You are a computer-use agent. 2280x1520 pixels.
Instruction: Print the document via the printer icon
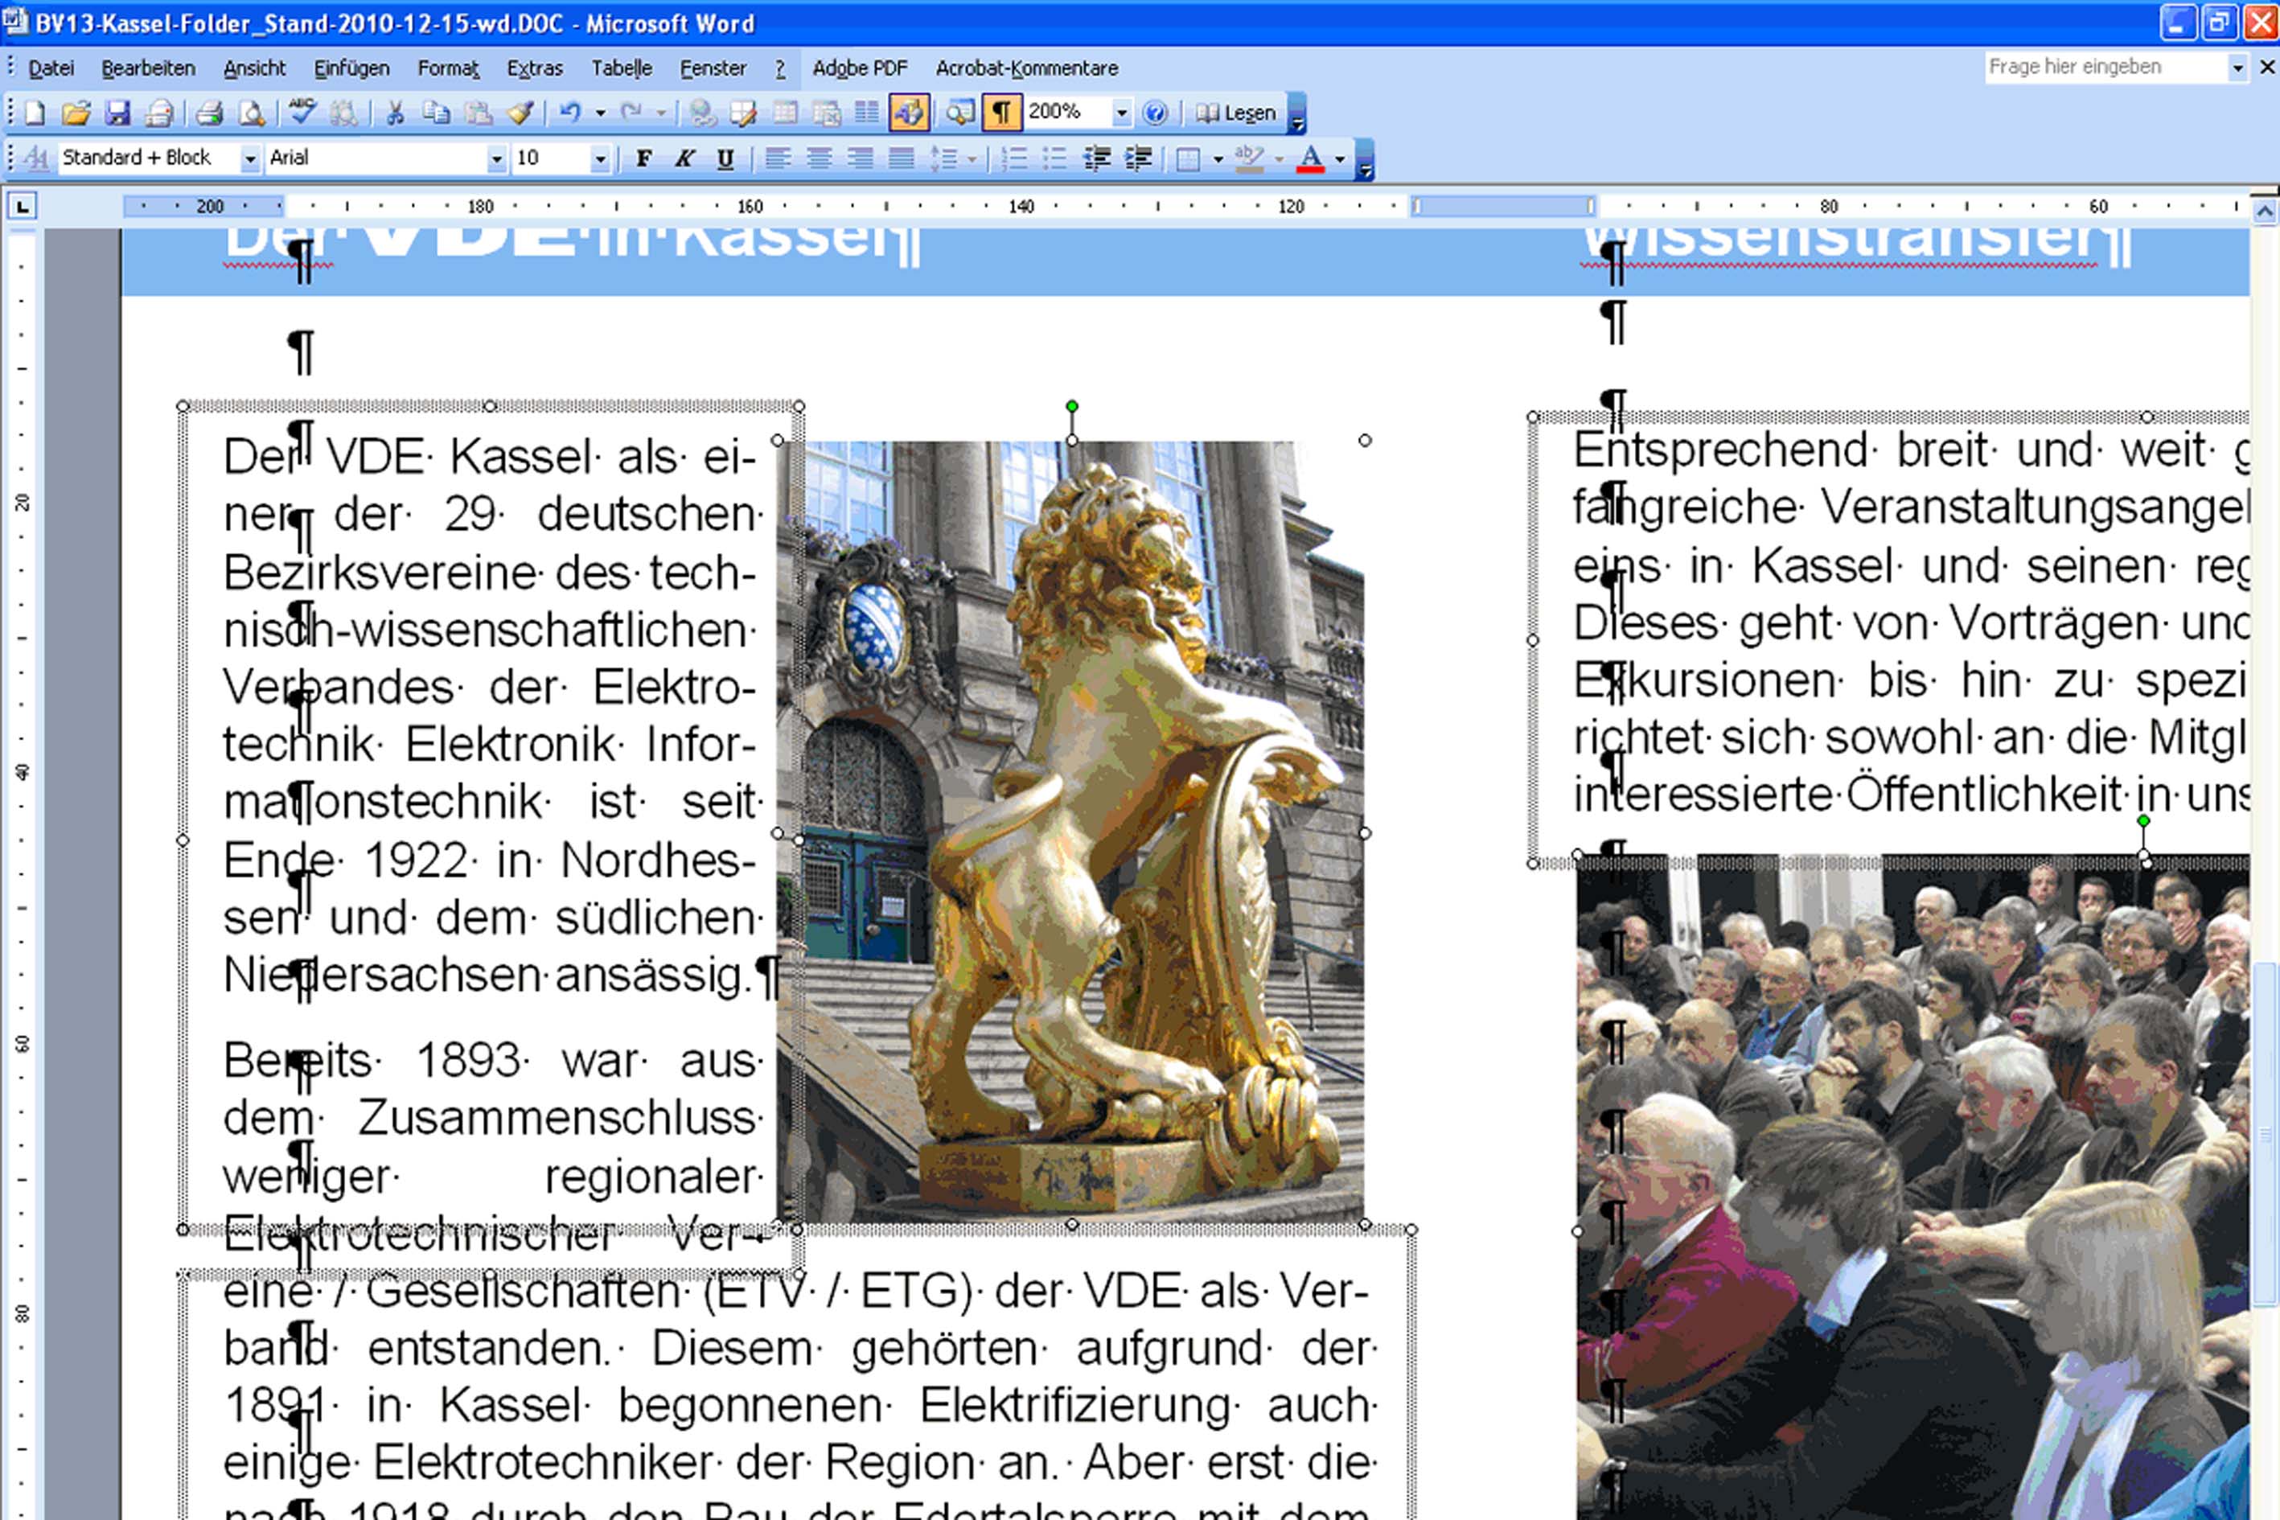click(208, 113)
